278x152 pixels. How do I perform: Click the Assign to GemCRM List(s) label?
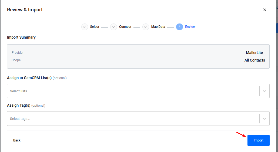pos(29,78)
